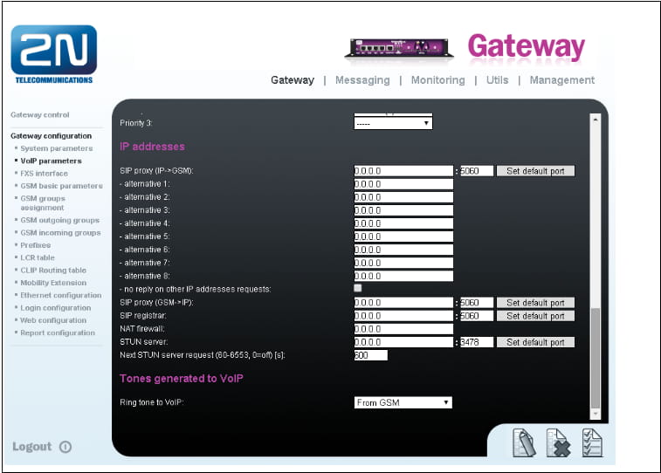Go to System parameters
Image resolution: width=661 pixels, height=473 pixels.
[57, 148]
